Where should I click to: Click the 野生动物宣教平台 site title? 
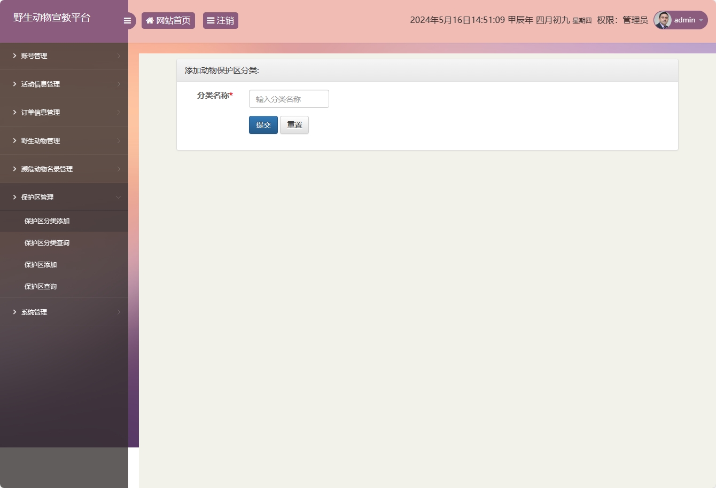pyautogui.click(x=52, y=18)
